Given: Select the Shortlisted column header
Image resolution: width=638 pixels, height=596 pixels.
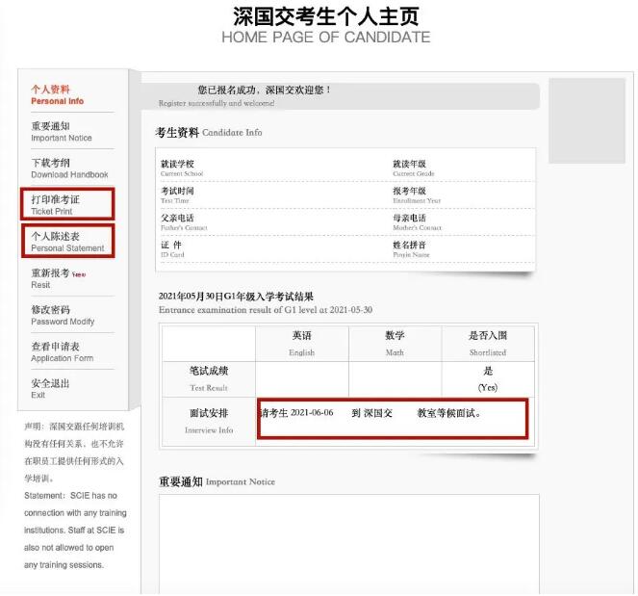Looking at the screenshot, I should pos(488,343).
